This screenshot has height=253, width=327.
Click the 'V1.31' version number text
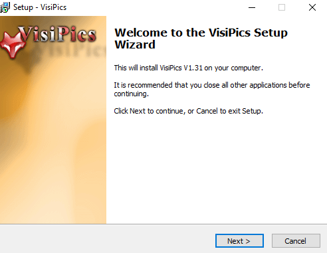193,68
